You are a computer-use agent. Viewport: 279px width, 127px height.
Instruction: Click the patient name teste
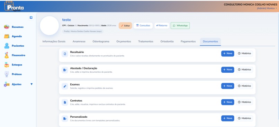point(66,20)
